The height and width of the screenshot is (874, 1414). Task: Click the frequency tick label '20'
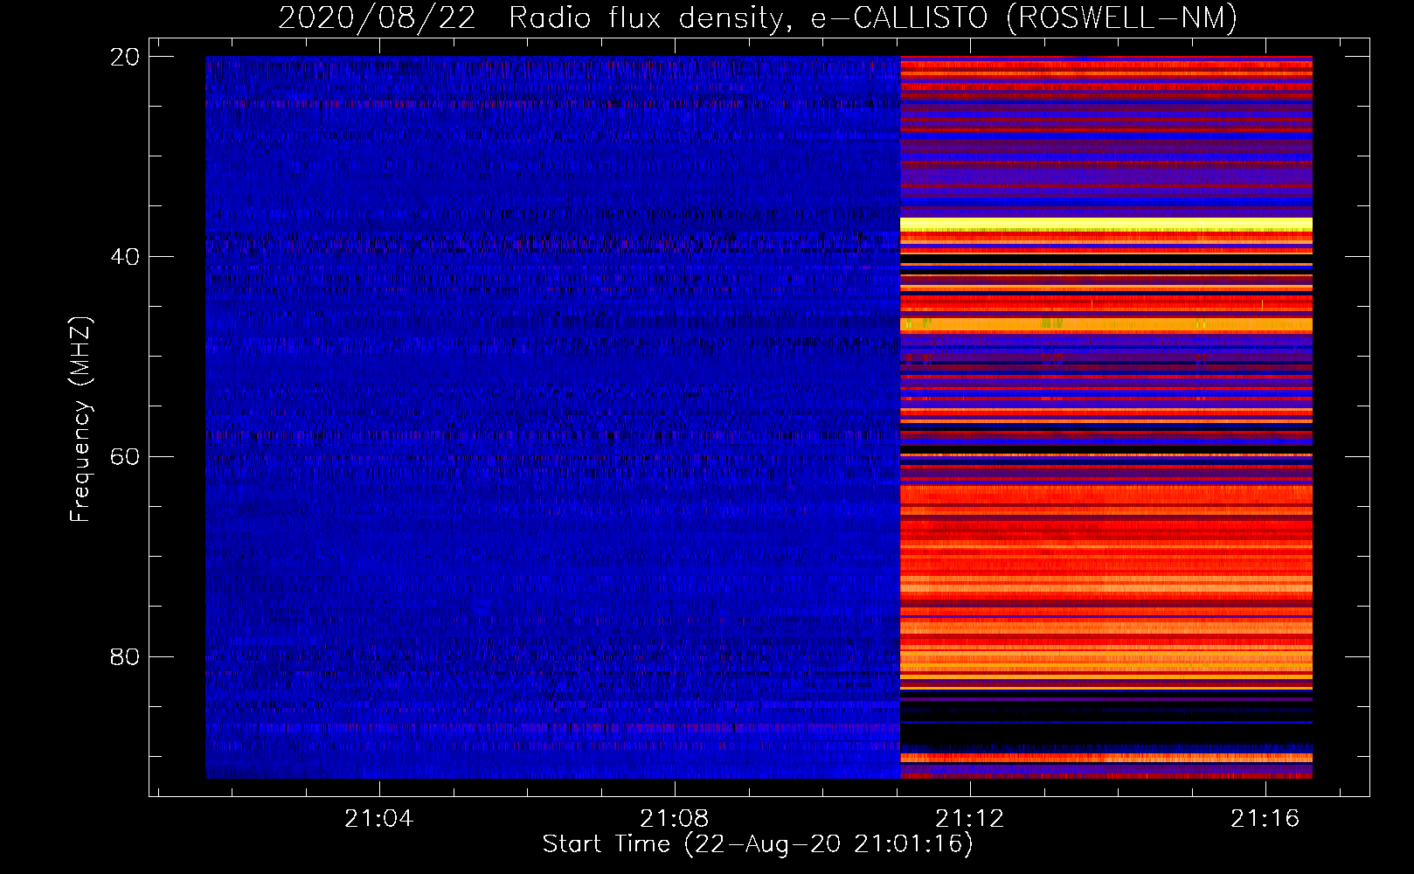point(126,57)
